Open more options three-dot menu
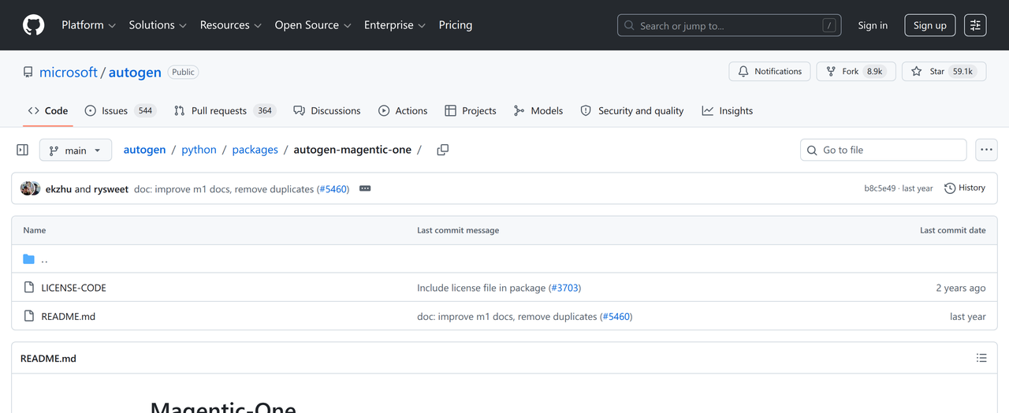Screen dimensions: 1009x413 click(x=986, y=150)
